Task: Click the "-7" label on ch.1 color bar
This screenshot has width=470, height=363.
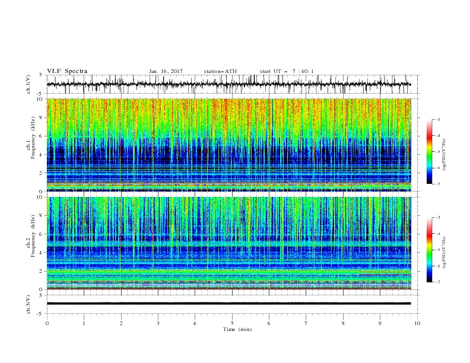Action: click(437, 184)
